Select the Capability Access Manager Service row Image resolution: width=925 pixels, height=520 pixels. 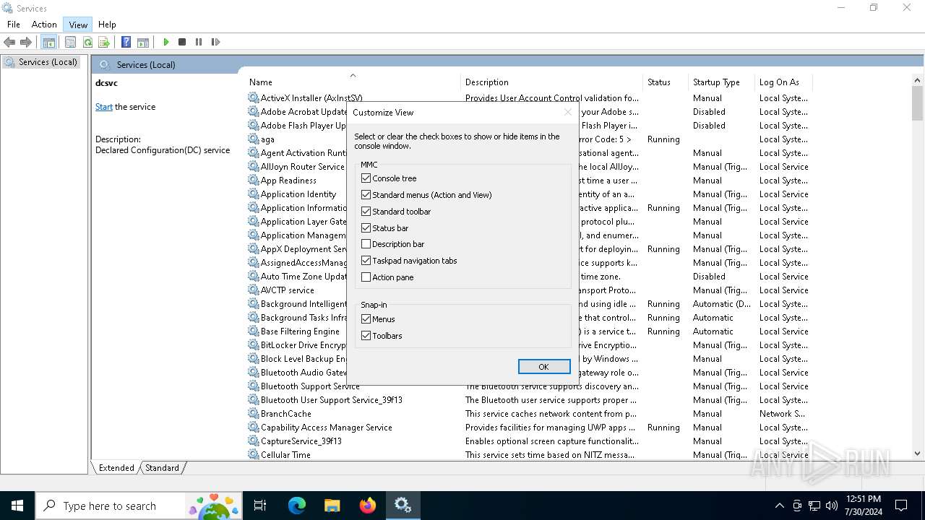(x=528, y=427)
